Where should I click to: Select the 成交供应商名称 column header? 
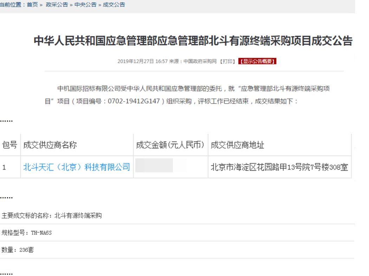click(50, 145)
